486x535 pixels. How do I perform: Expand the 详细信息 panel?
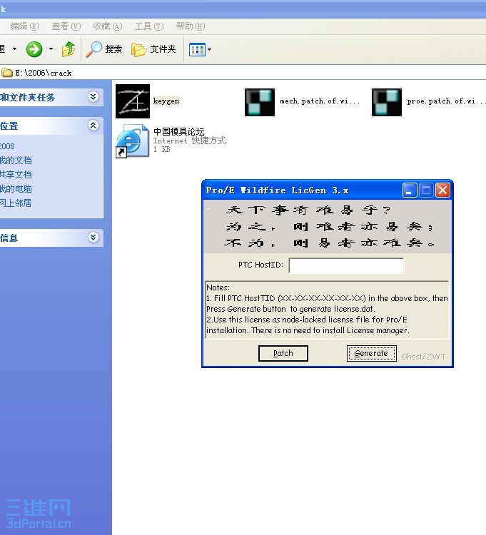click(x=93, y=237)
